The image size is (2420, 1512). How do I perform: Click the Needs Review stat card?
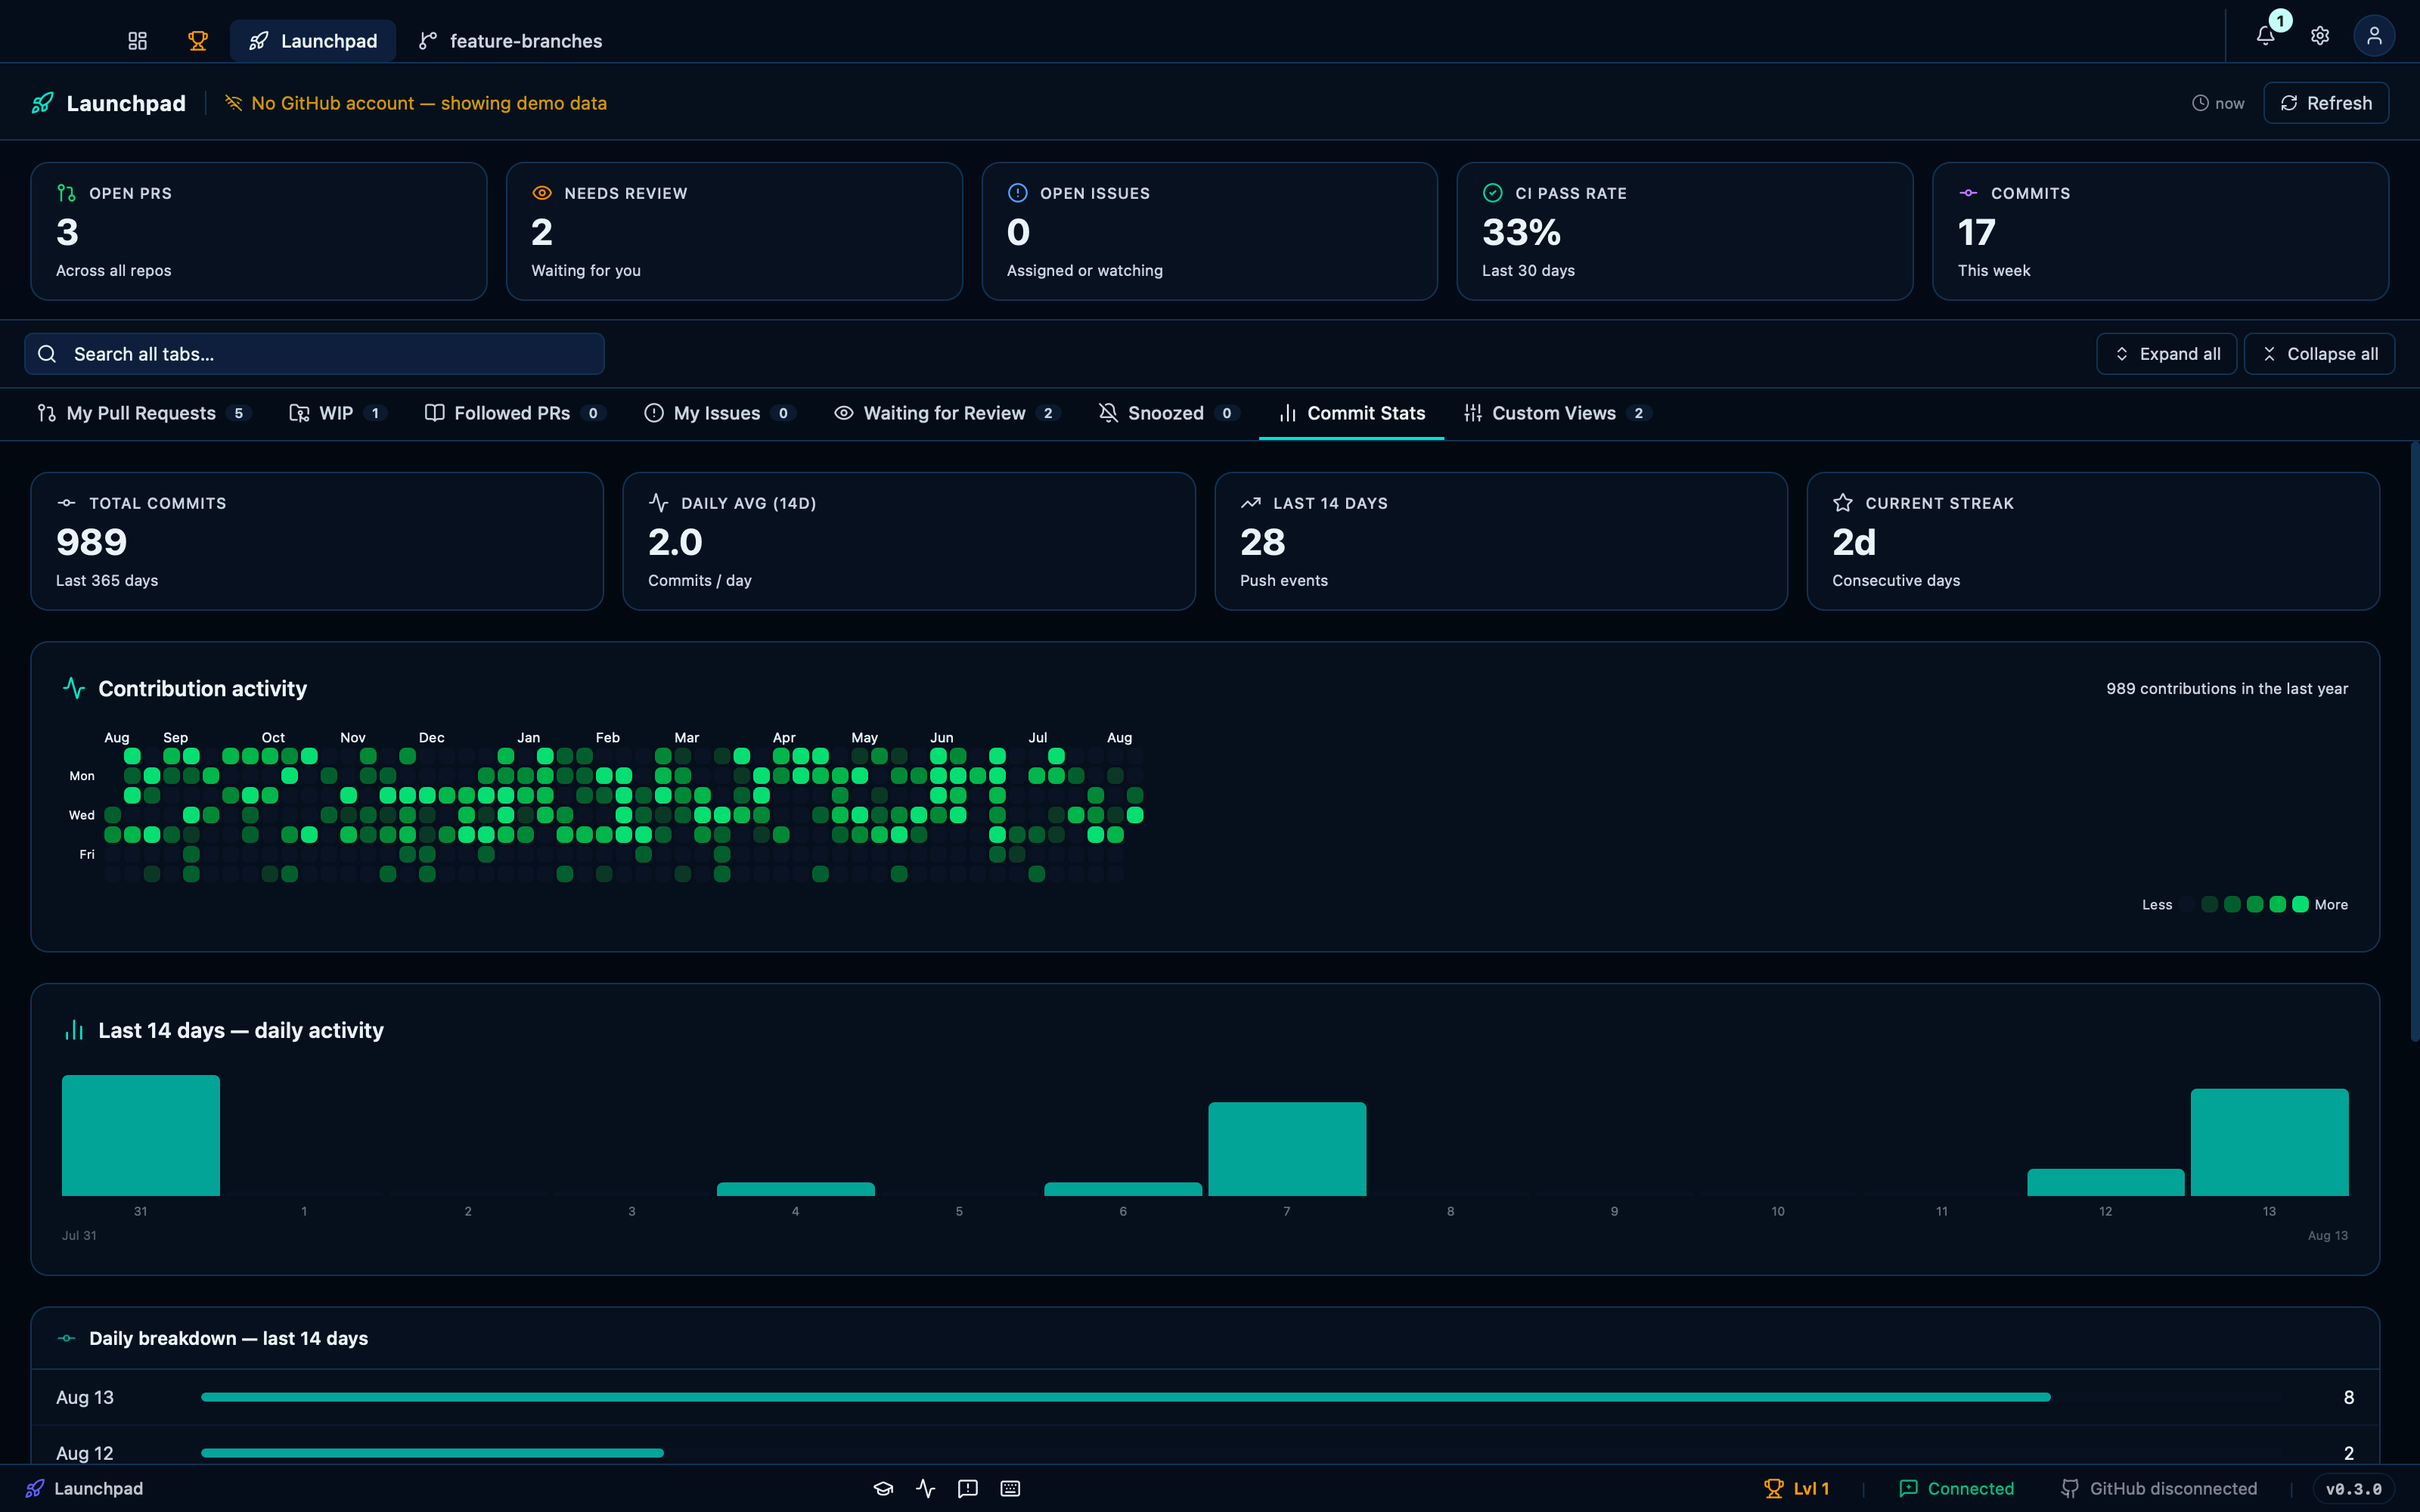point(734,231)
